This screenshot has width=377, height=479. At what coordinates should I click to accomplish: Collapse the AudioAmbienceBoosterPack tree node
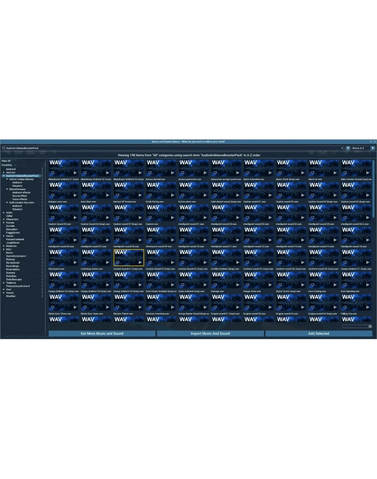click(x=4, y=176)
